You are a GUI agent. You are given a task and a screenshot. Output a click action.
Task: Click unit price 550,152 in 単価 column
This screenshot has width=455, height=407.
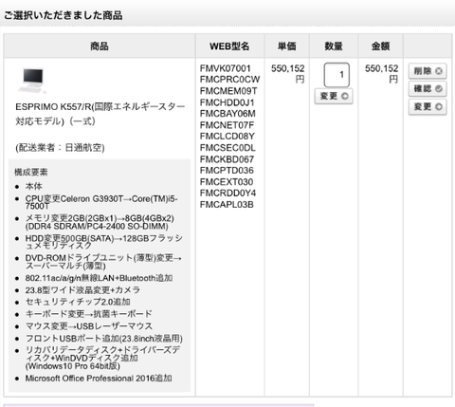coord(287,68)
